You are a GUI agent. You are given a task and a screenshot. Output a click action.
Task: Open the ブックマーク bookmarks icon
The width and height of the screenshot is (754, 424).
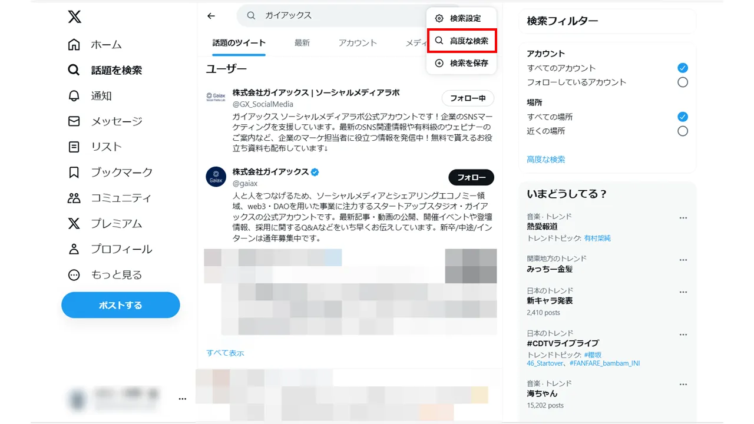pyautogui.click(x=73, y=172)
